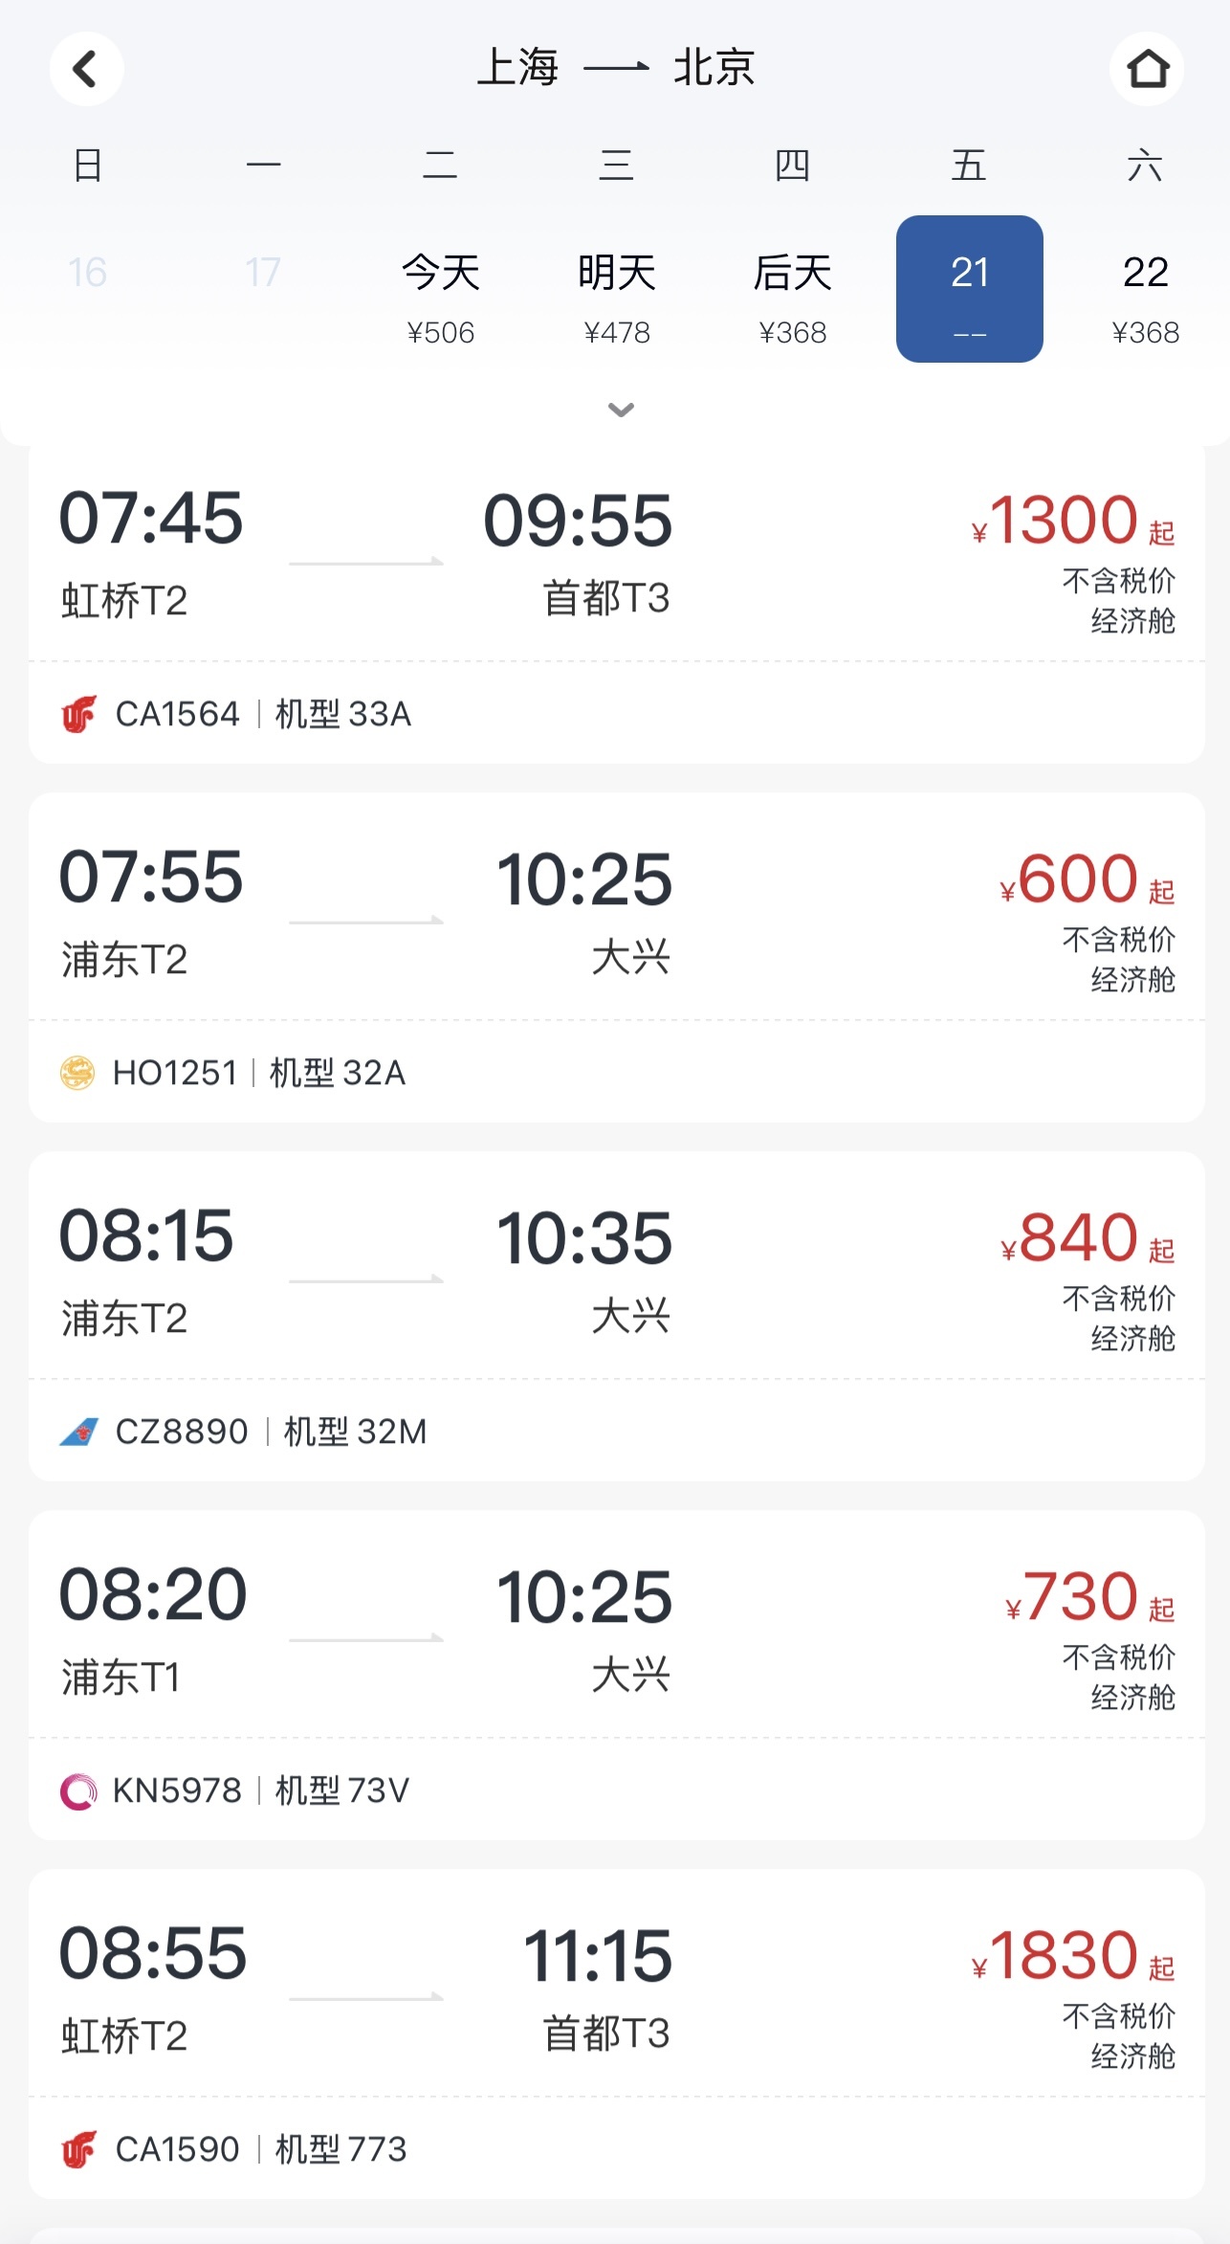This screenshot has height=2244, width=1230.
Task: Select 后天 date tab priced ¥368
Action: tap(793, 295)
